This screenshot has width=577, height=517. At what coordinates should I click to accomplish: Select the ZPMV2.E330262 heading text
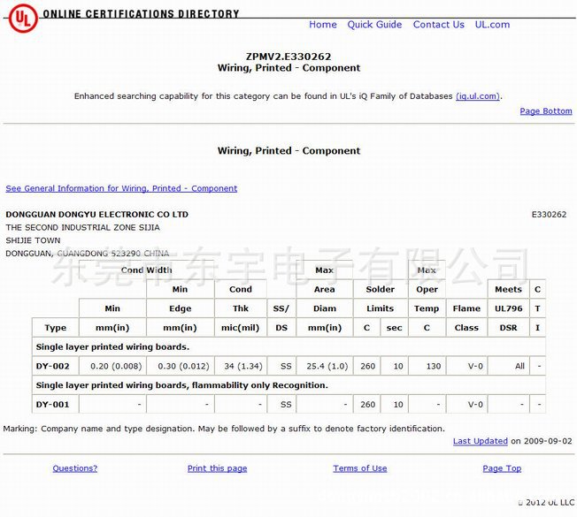click(x=288, y=57)
